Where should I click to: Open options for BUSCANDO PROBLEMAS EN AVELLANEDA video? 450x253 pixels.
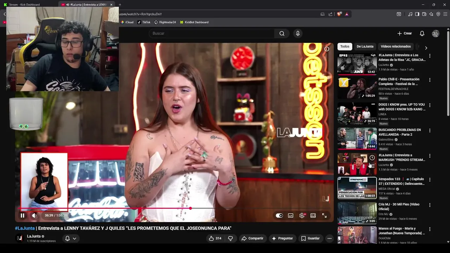point(430,130)
